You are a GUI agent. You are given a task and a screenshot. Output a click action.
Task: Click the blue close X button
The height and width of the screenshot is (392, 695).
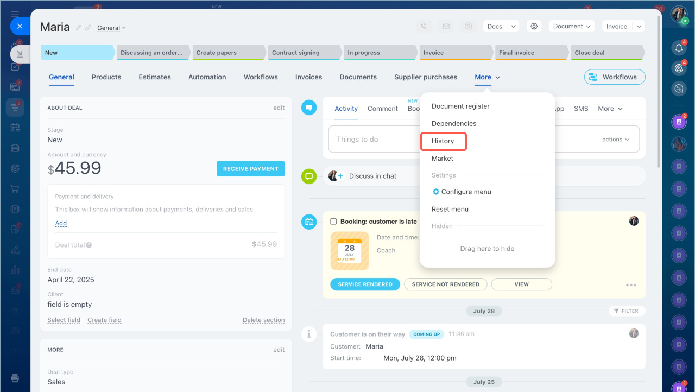(x=20, y=26)
